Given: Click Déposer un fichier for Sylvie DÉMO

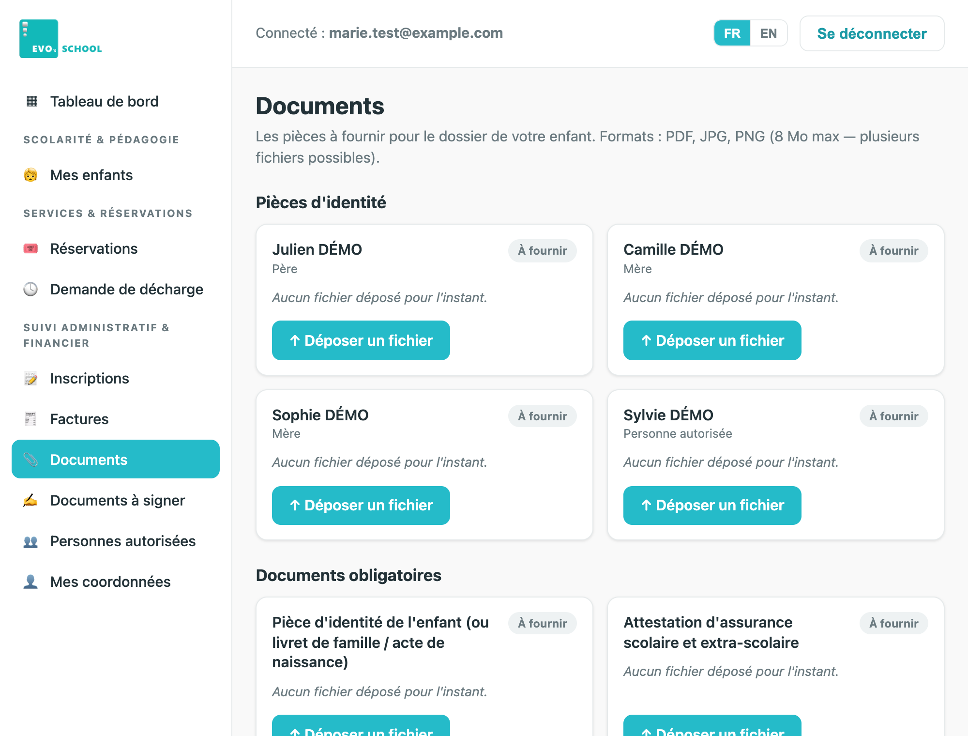Looking at the screenshot, I should [x=712, y=505].
